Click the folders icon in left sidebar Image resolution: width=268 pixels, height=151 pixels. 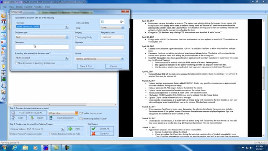3,92
